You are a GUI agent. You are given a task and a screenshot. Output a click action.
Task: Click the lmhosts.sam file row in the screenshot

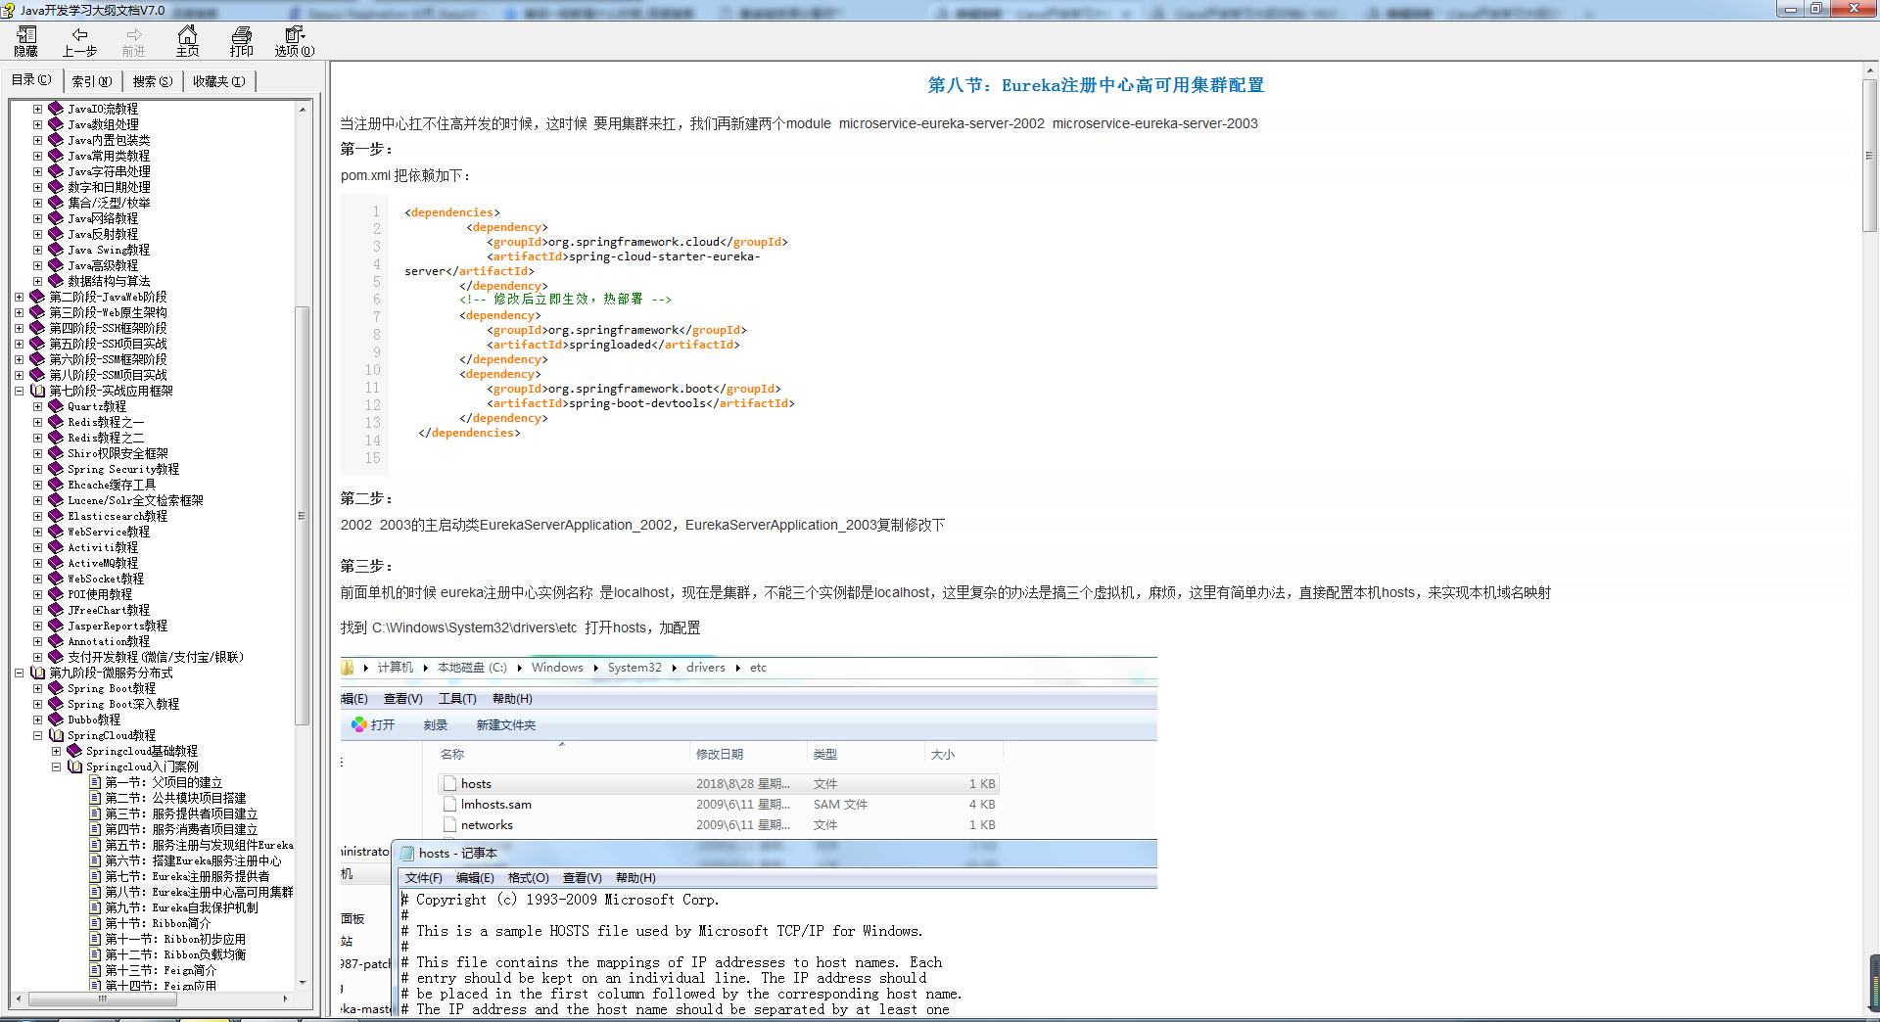click(719, 805)
